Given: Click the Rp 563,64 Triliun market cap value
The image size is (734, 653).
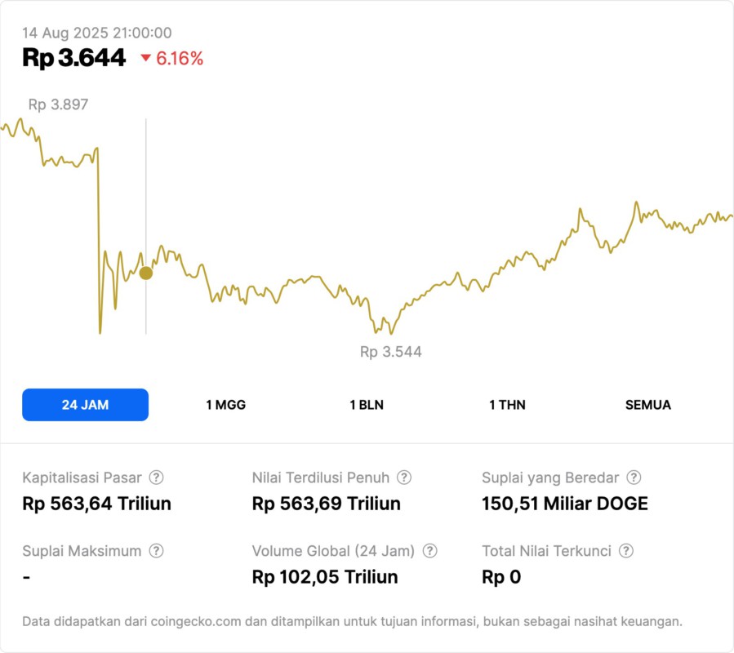Looking at the screenshot, I should point(96,504).
